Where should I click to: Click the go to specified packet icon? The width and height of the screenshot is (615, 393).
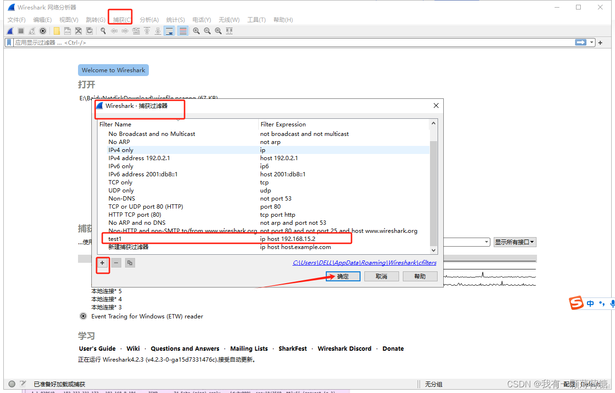click(x=136, y=31)
